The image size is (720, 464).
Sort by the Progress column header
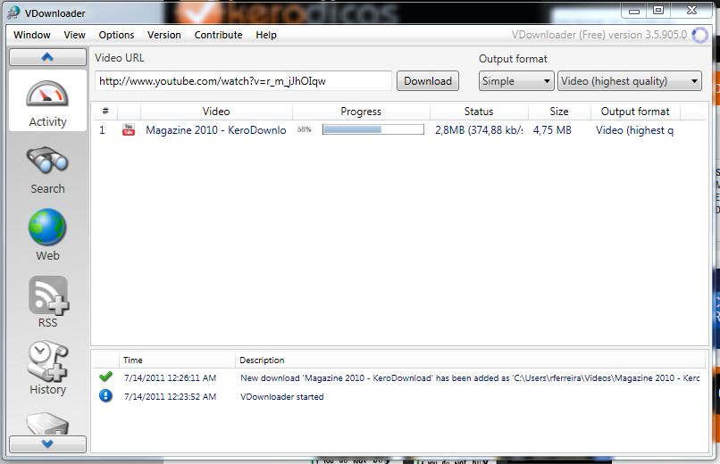pos(361,112)
